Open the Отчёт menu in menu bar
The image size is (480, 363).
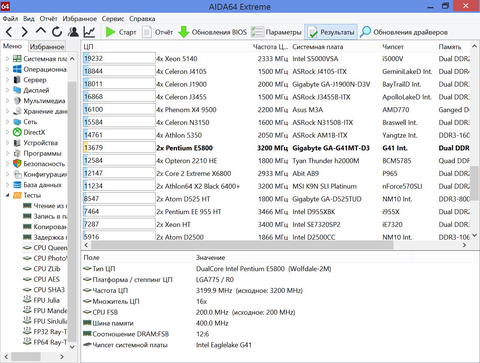click(x=49, y=19)
